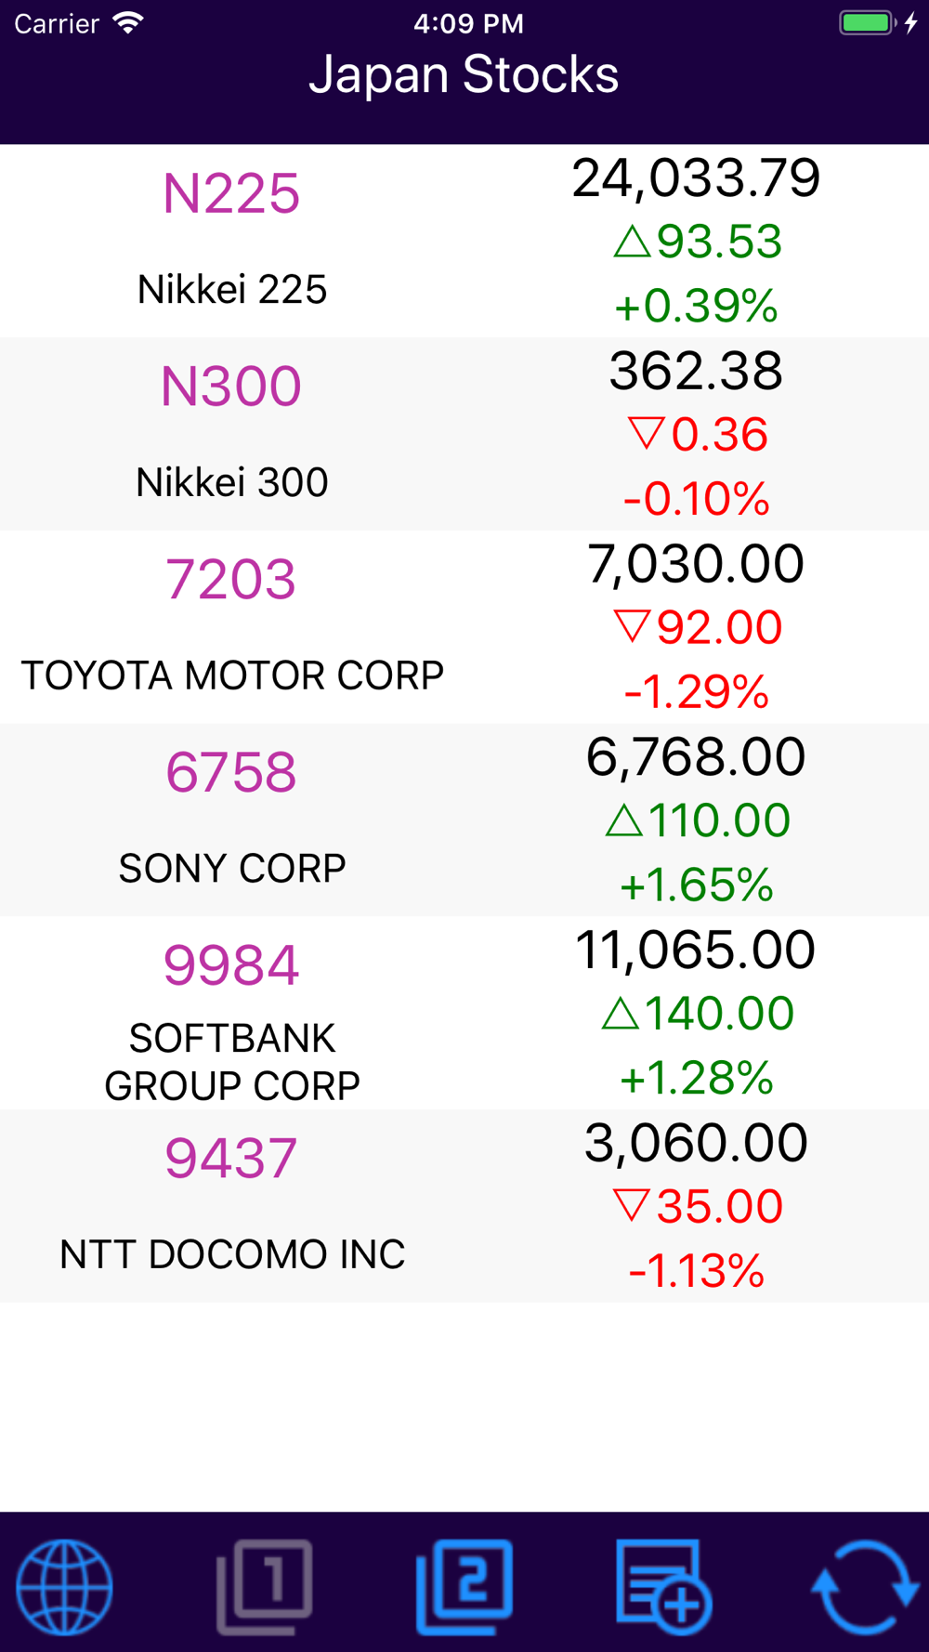Viewport: 929px width, 1652px height.
Task: Tap the N300 ticker symbol
Action: click(x=231, y=386)
